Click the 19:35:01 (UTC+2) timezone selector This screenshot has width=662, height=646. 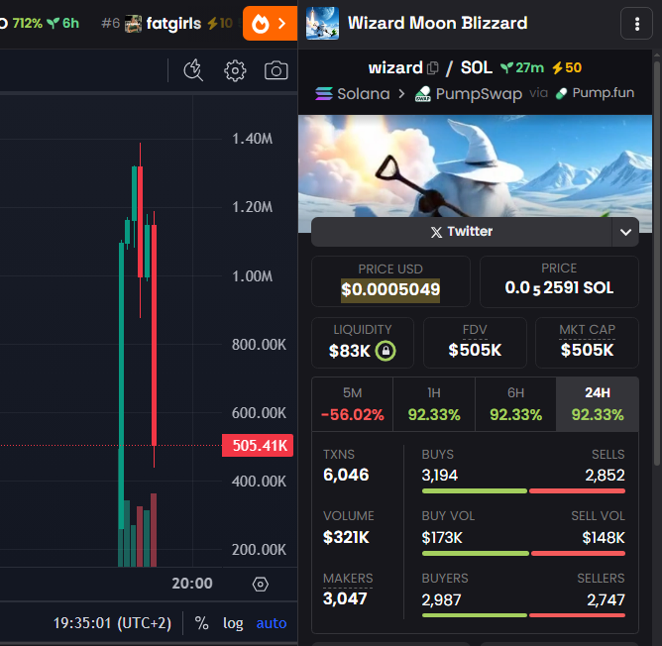tap(112, 623)
